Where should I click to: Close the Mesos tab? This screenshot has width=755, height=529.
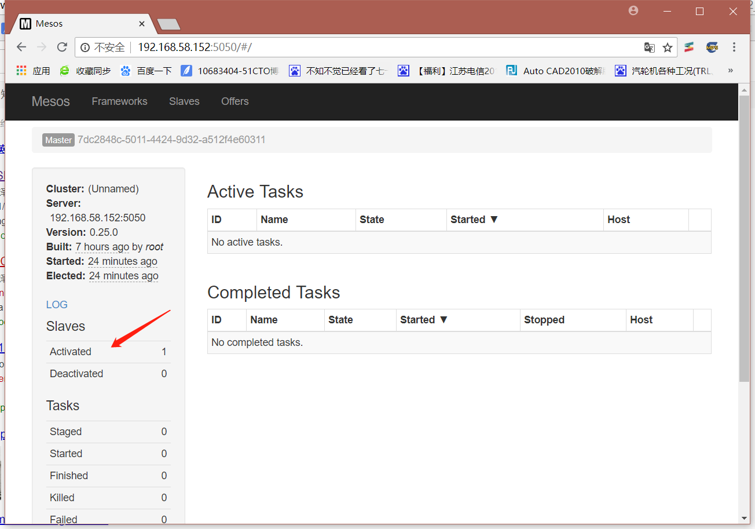tap(142, 24)
